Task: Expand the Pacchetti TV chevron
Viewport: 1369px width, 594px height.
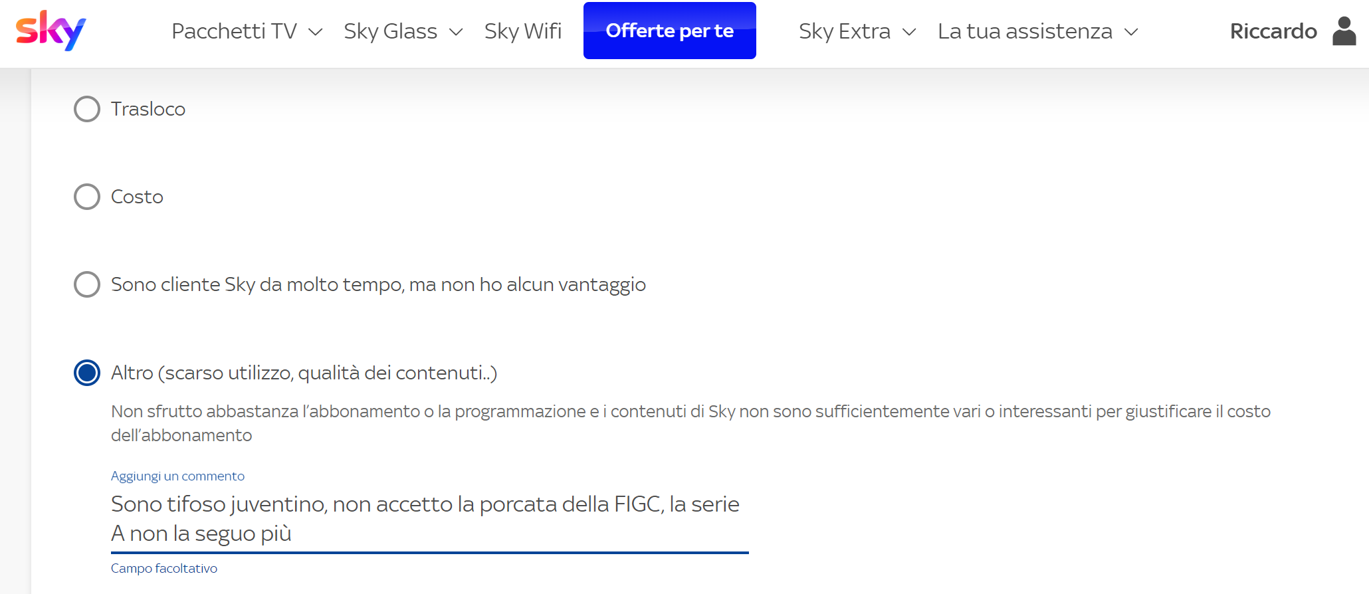Action: pyautogui.click(x=316, y=32)
